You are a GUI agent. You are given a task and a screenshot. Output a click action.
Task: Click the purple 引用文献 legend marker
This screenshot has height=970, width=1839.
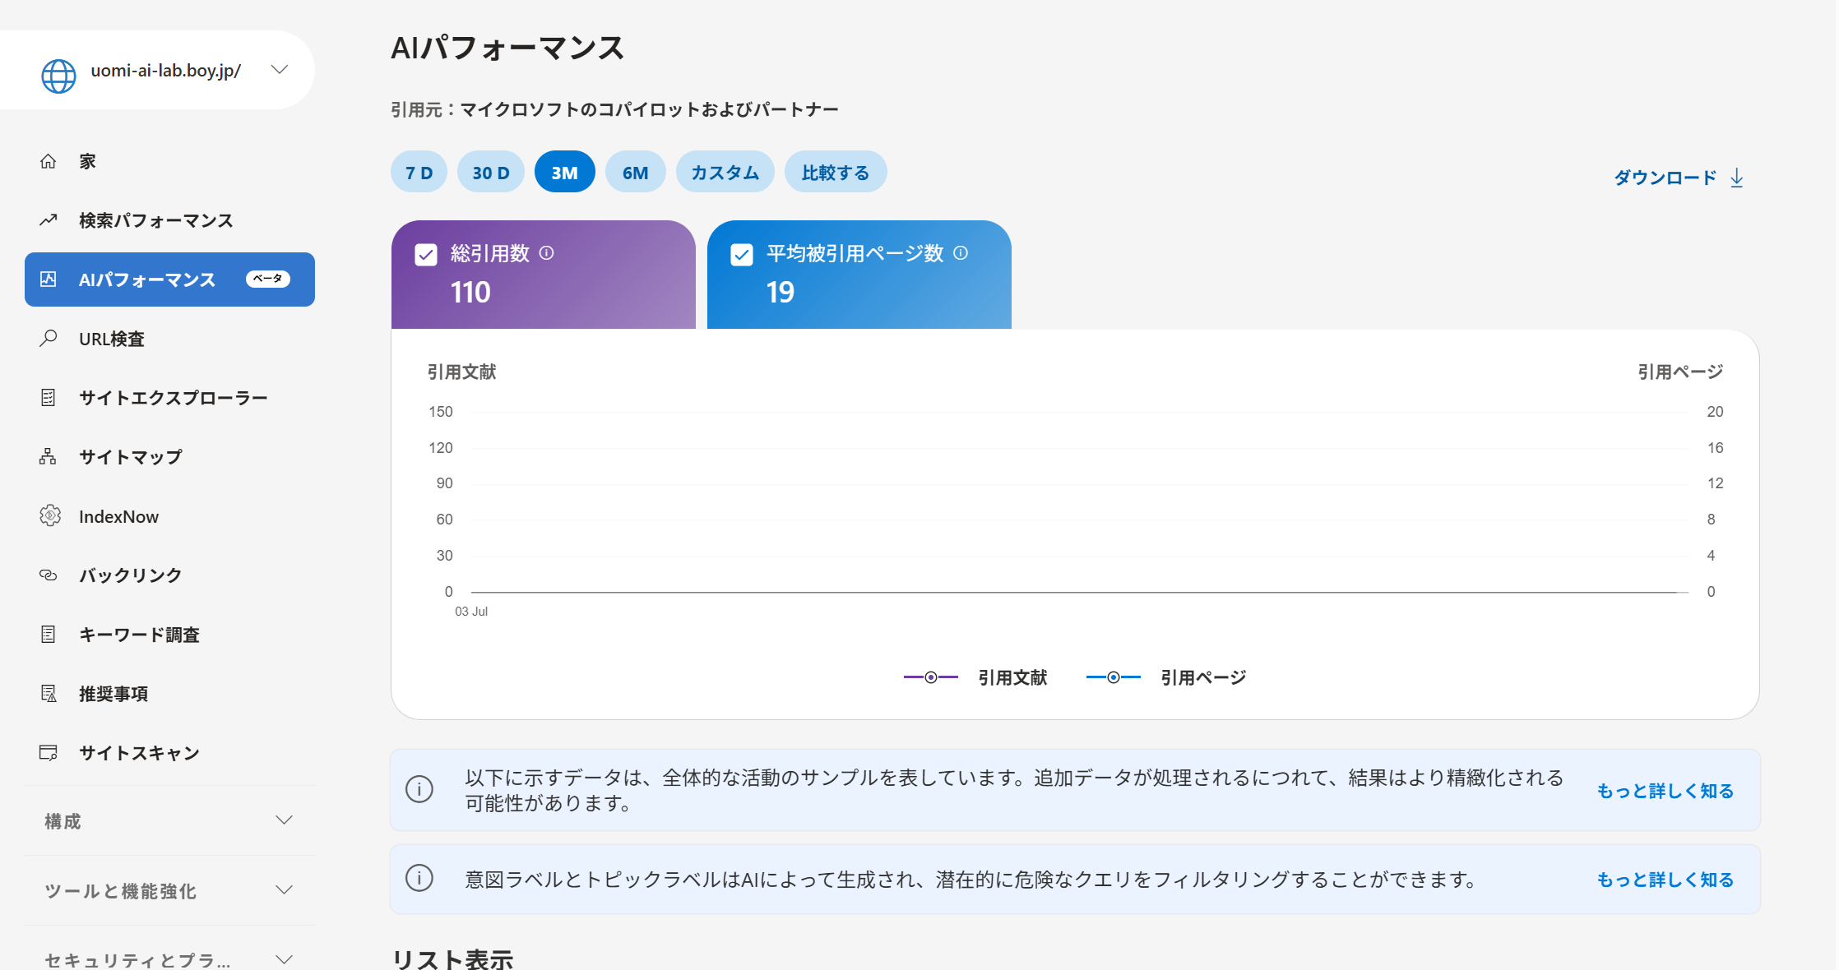[x=931, y=677]
